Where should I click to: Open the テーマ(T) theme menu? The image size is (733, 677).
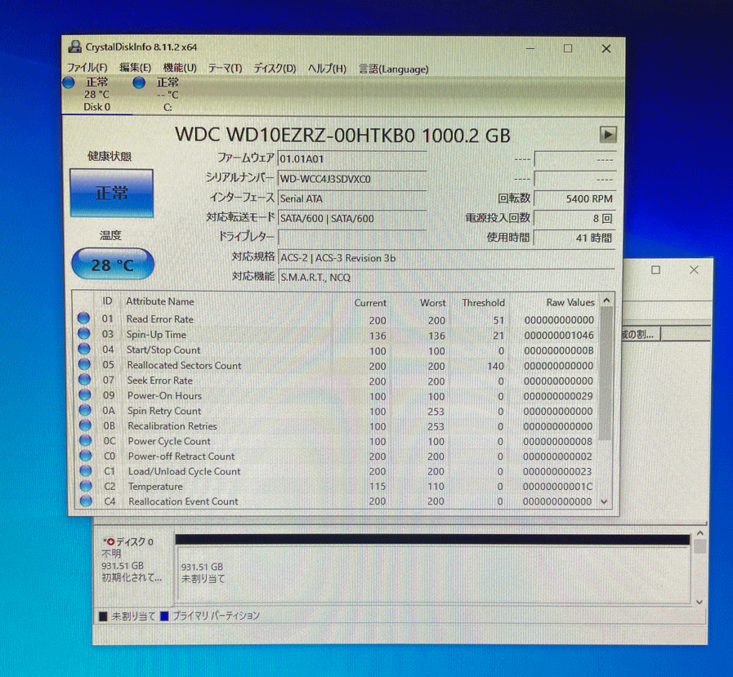point(225,69)
